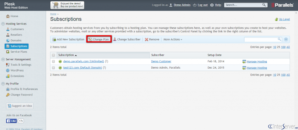Click the Up Level arrow icon
Viewport: 298px width, 130px height.
[x=276, y=19]
